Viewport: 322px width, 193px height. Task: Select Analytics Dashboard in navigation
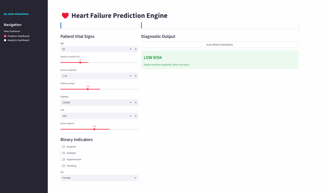click(x=5, y=40)
